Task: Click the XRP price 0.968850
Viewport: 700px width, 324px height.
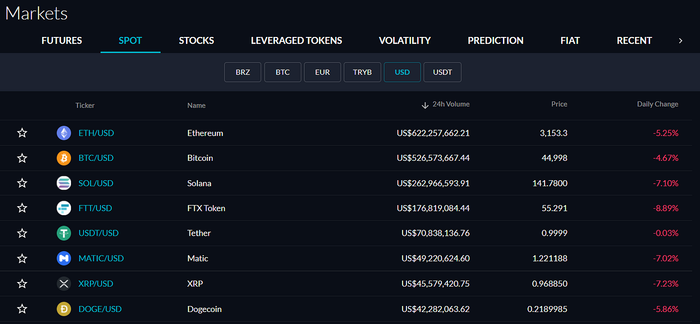Action: pos(549,284)
